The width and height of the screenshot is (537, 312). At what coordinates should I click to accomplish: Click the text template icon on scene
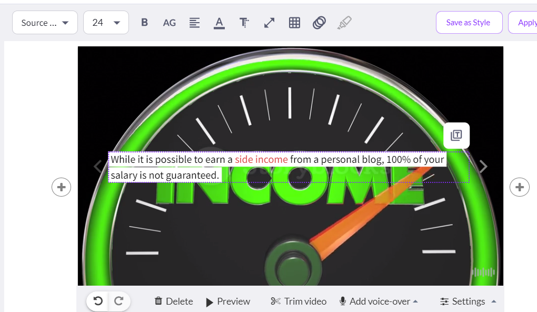[456, 135]
